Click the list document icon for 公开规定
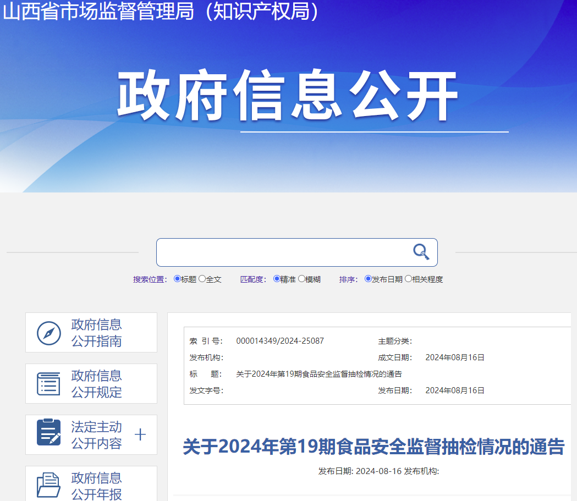Image resolution: width=577 pixels, height=501 pixels. click(48, 384)
